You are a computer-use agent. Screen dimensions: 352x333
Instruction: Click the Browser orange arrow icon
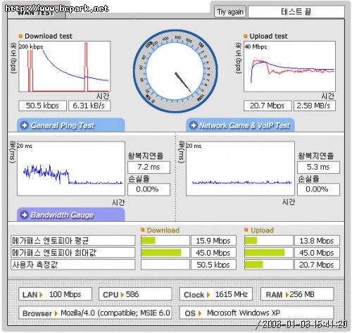point(56,313)
